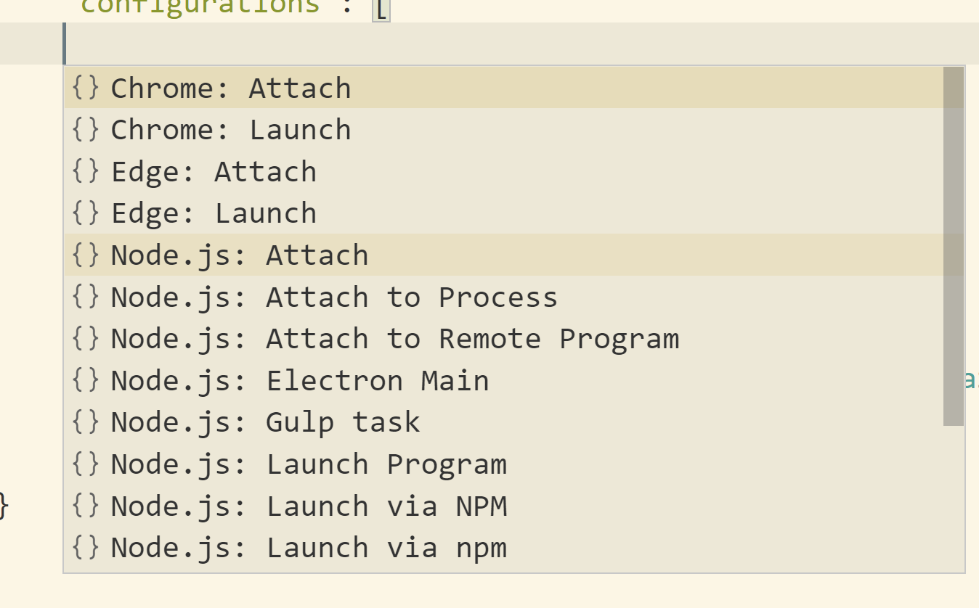The image size is (979, 608).
Task: Choose Node.js: Attach to Process
Action: [x=334, y=297]
